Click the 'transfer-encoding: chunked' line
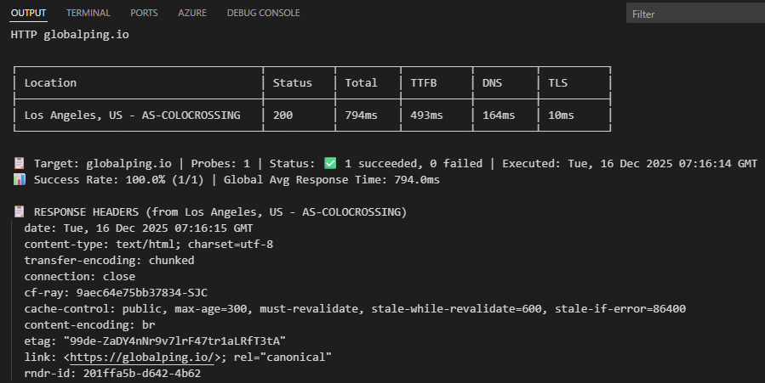Viewport: 765px width, 383px height. point(109,261)
